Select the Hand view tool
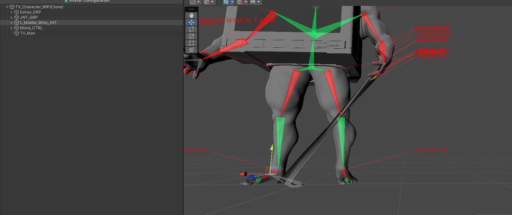 (192, 15)
